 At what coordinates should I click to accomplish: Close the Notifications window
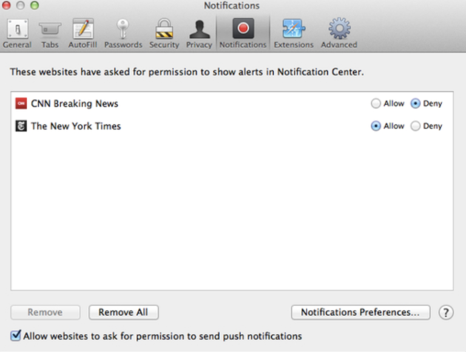(x=6, y=5)
